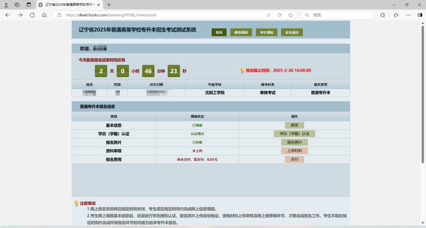Image resolution: width=426 pixels, height=228 pixels.
Task: Click 修改 button for 基本信息
Action: click(294, 125)
